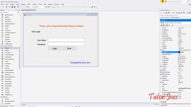This screenshot has height=107, width=191.
Task: Choose the ProgressBar control
Action: [8, 81]
